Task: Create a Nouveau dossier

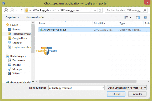Action: point(35,17)
